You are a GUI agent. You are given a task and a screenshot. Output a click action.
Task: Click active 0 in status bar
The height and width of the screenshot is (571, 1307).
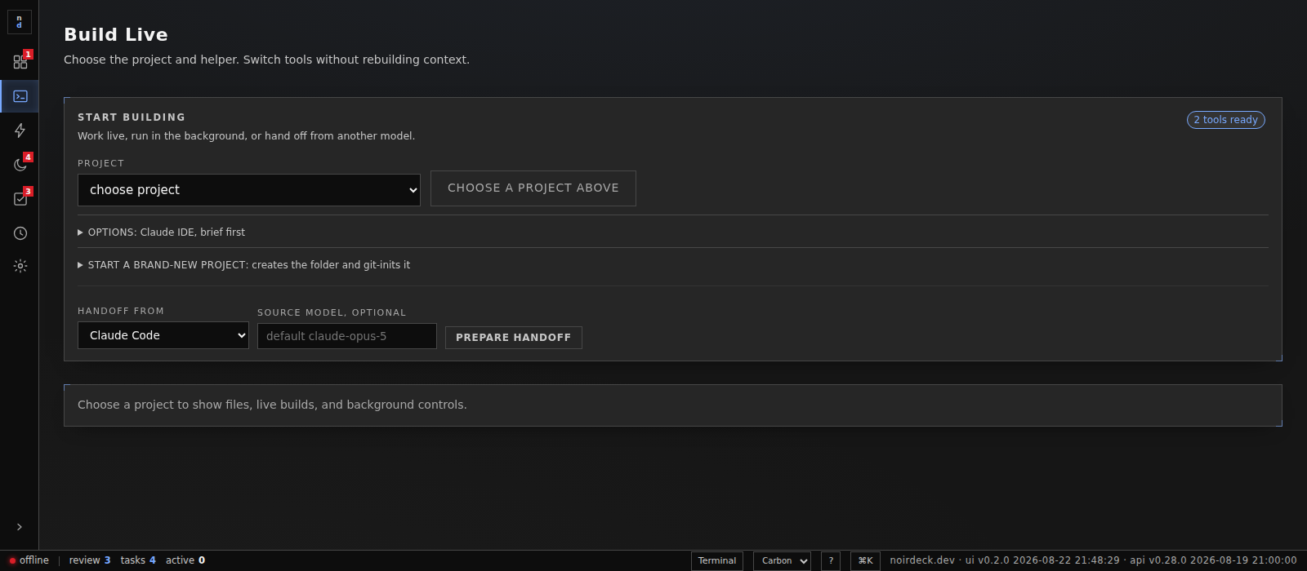(185, 560)
